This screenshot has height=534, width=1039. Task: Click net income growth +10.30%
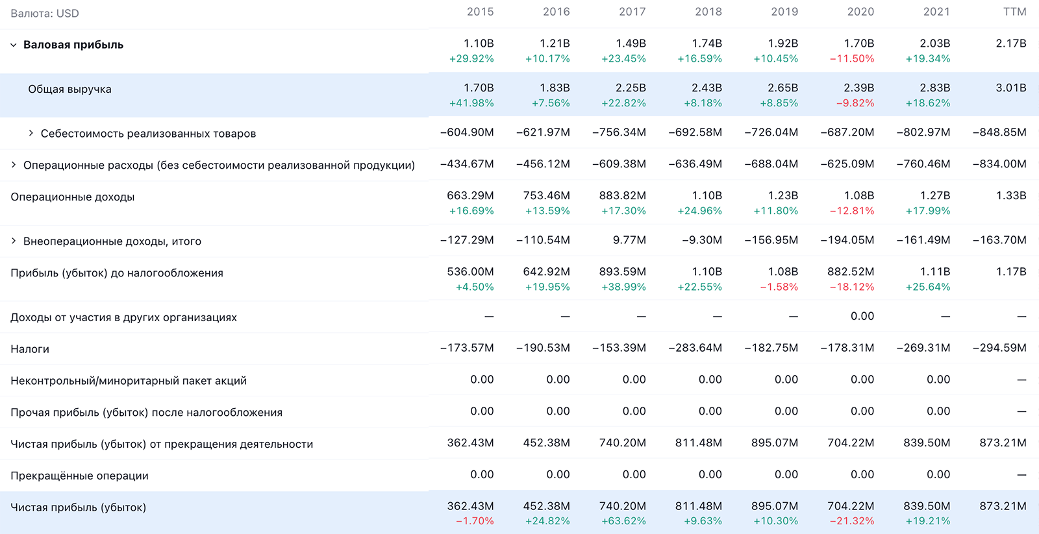(776, 521)
